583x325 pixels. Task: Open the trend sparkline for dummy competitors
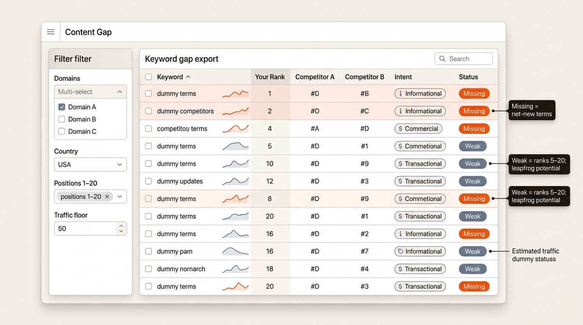click(236, 111)
